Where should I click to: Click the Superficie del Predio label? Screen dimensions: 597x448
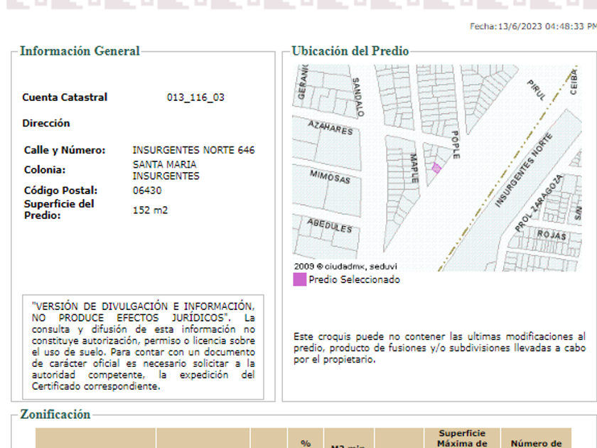(x=59, y=210)
